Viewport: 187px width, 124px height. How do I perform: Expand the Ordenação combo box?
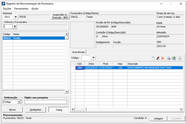(19, 102)
